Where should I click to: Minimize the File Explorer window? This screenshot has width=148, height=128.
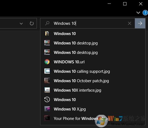[109, 4]
